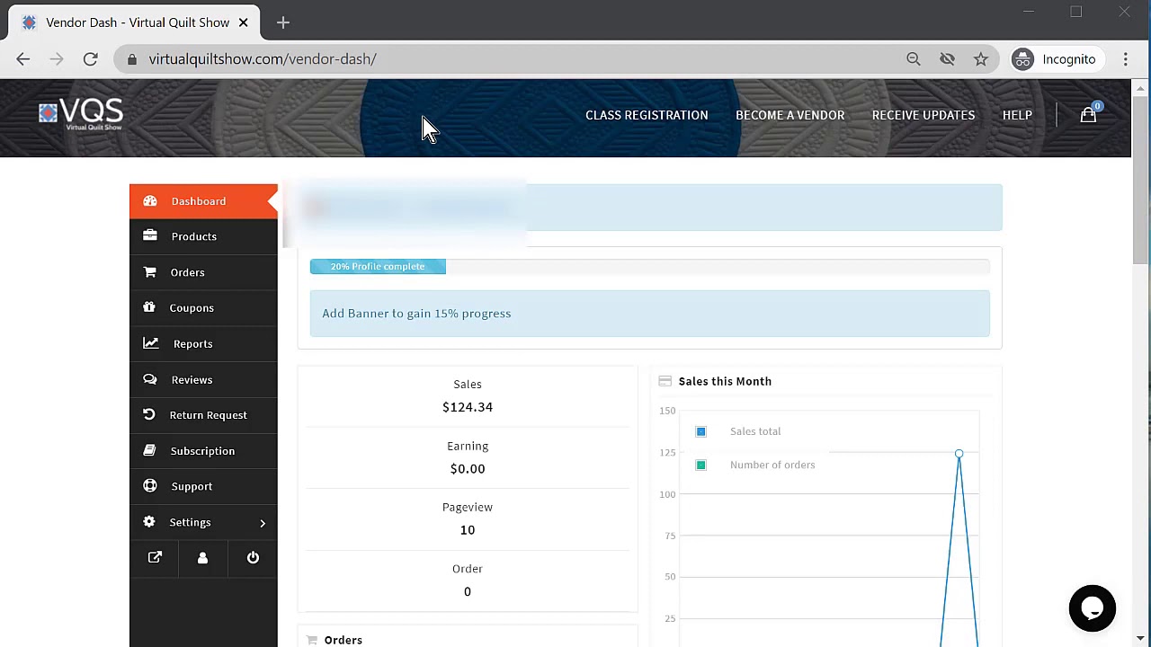
Task: Open Return Request in the sidebar
Action: [203, 415]
